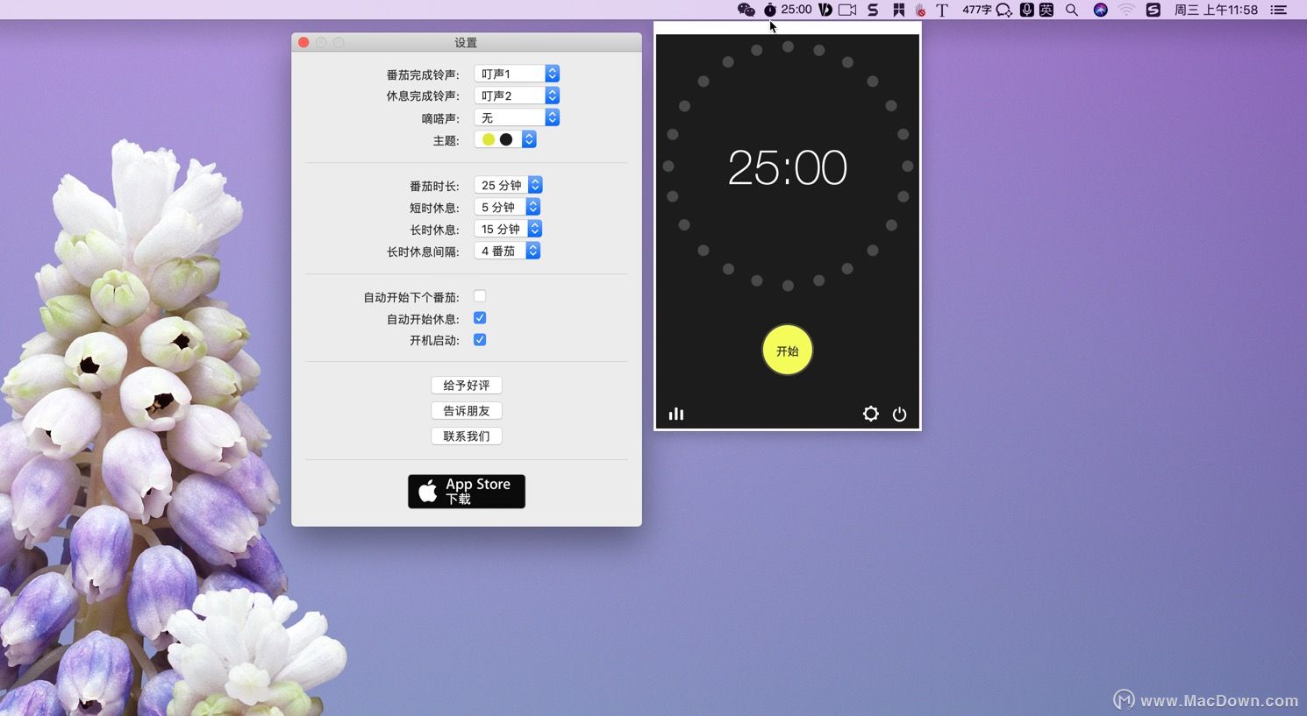The height and width of the screenshot is (716, 1307).
Task: Click the microphone dictation menu bar icon
Action: [x=1026, y=10]
